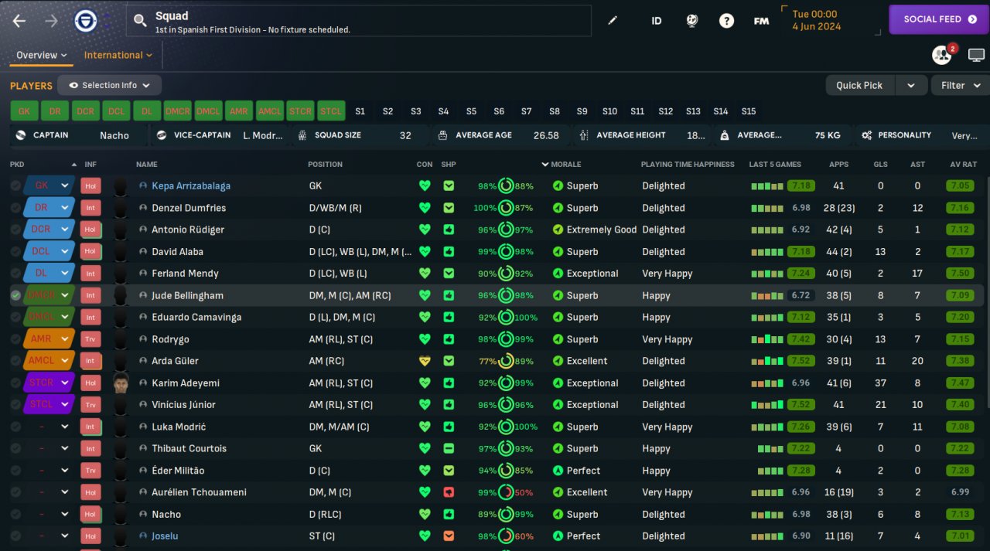Click Arda Güler's yellow condition heart

(x=424, y=361)
